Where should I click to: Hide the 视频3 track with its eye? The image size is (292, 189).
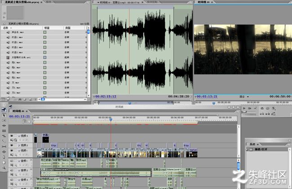pos(12,136)
